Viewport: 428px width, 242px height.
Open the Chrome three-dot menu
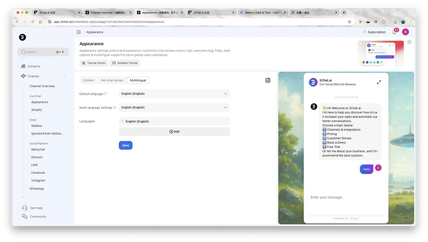(411, 22)
